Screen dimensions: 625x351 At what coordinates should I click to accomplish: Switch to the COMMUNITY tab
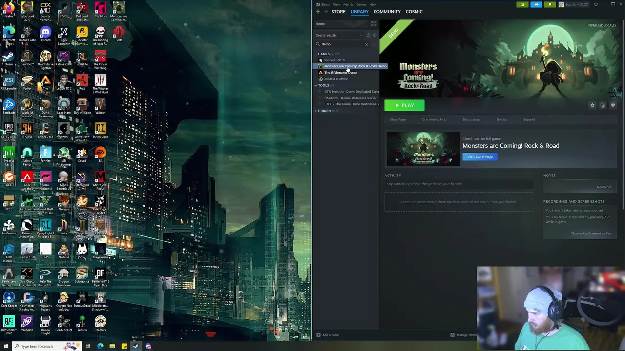click(387, 12)
